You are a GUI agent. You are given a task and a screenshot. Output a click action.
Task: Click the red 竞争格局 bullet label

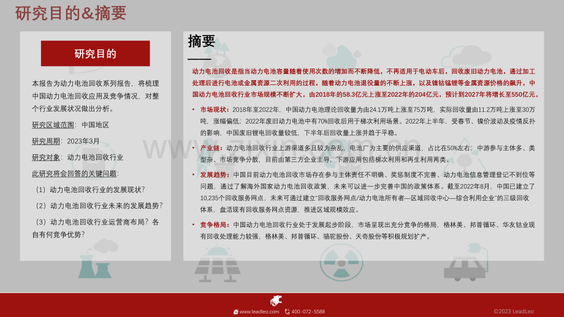pos(214,225)
